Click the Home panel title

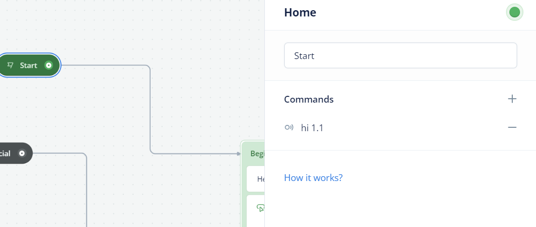click(300, 13)
